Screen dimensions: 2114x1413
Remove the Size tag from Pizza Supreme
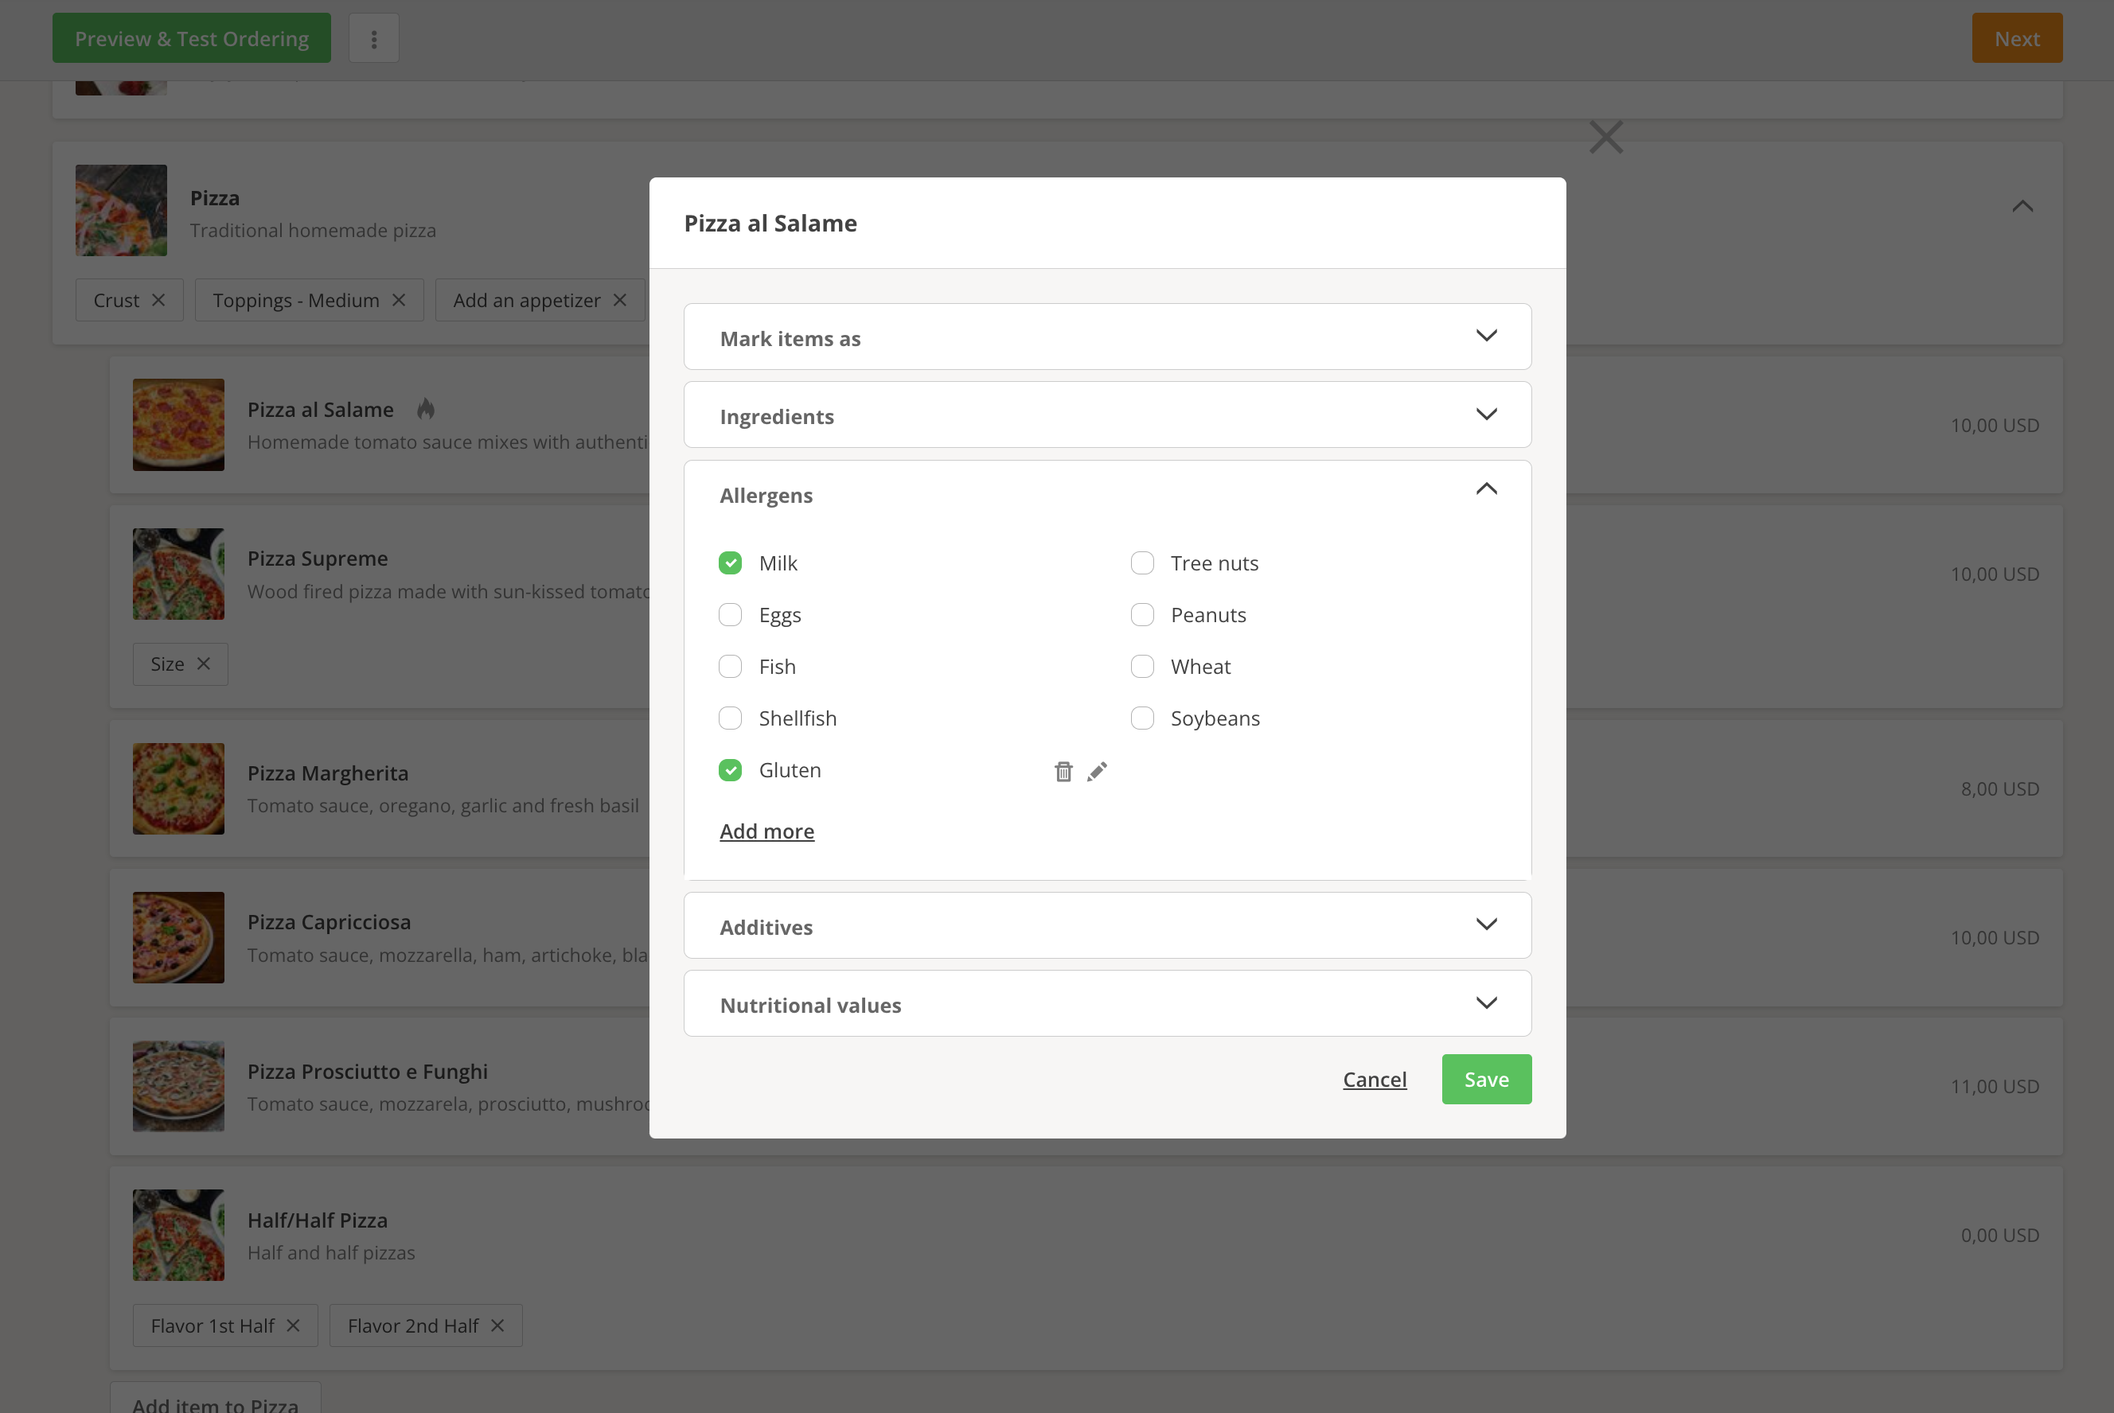pyautogui.click(x=204, y=664)
